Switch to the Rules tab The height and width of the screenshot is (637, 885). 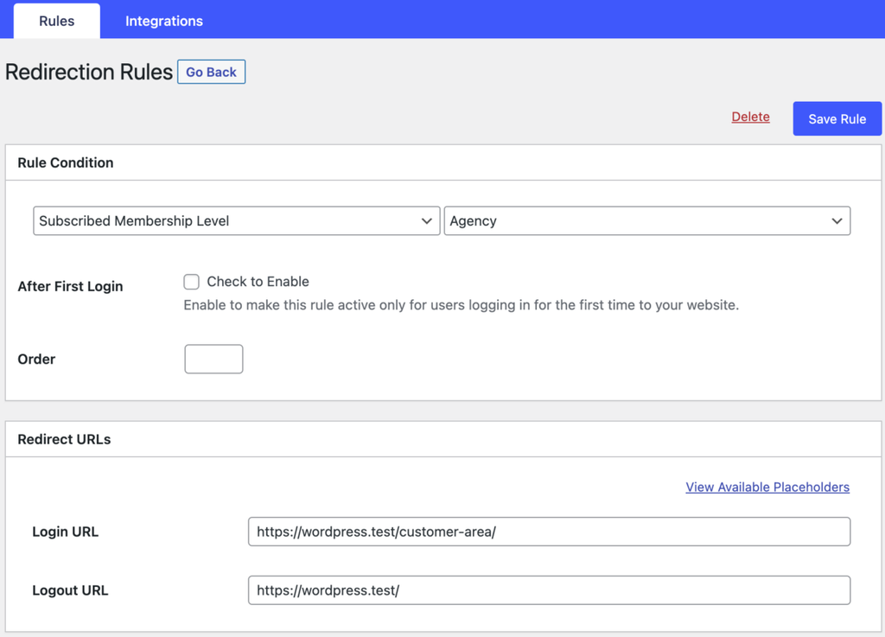(56, 21)
